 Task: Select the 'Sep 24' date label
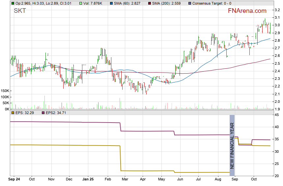tap(14, 179)
